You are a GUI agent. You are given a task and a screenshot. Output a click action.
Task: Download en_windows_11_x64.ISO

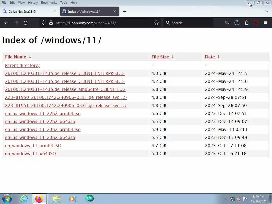point(30,154)
